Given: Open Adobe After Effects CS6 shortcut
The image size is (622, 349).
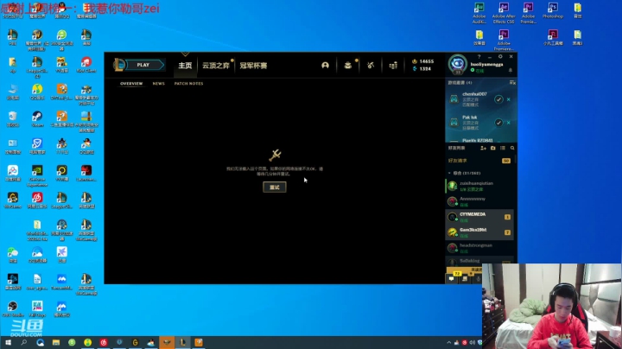Looking at the screenshot, I should [x=504, y=13].
